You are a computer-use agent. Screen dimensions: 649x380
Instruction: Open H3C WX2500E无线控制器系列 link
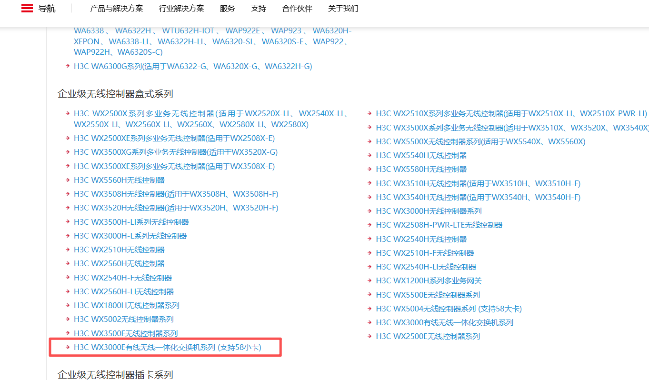pyautogui.click(x=428, y=336)
